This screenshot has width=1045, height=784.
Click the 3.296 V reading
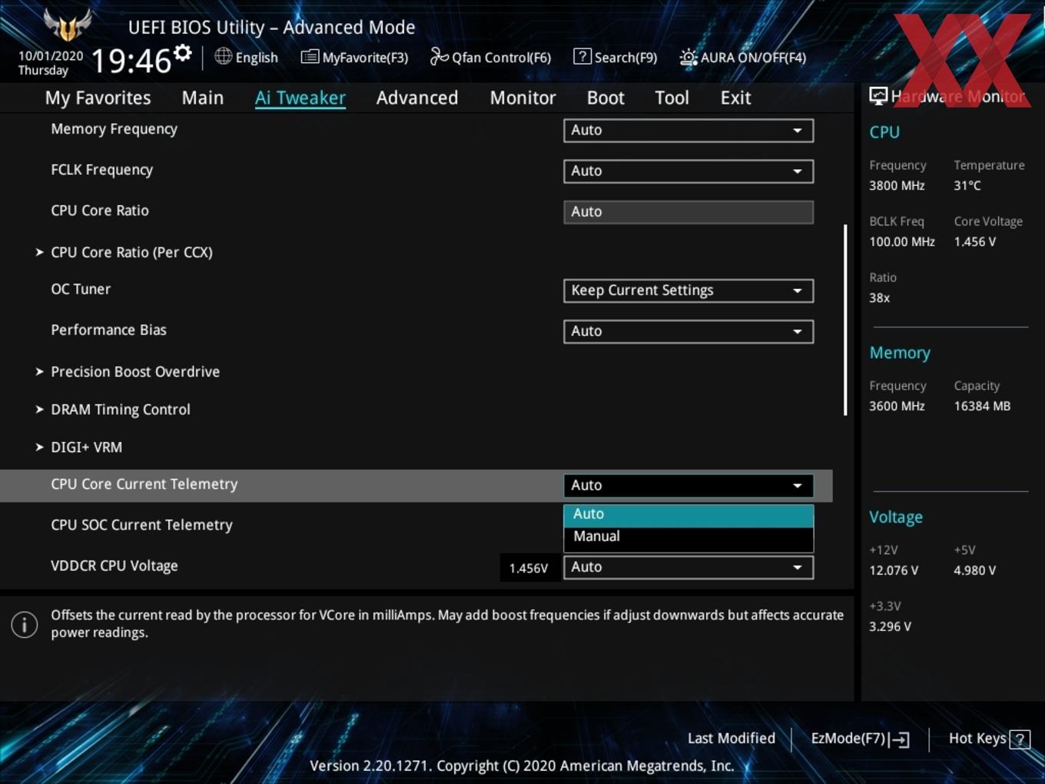coord(891,627)
